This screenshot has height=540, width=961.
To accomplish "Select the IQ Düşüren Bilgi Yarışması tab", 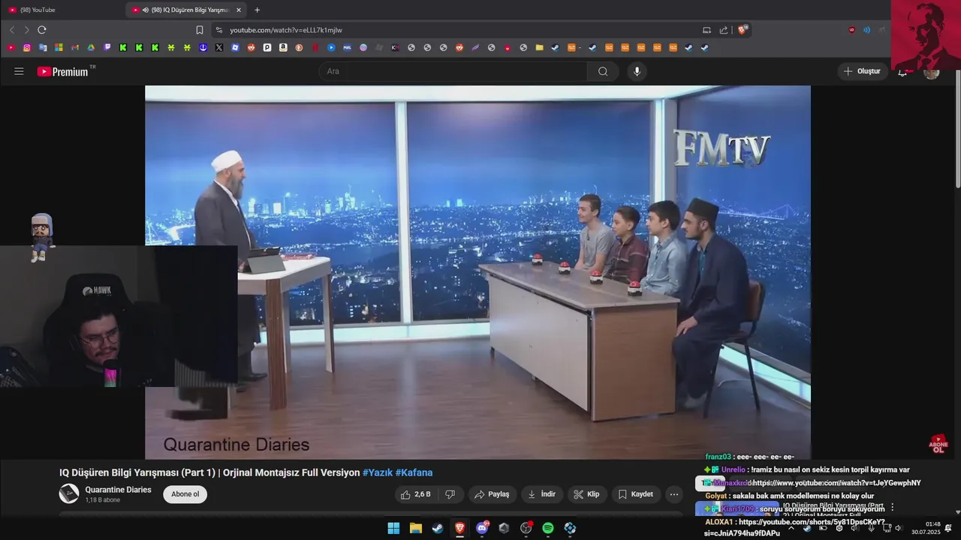I will pyautogui.click(x=186, y=10).
